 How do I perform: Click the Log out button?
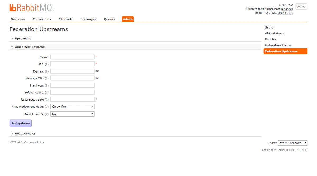[301, 7]
